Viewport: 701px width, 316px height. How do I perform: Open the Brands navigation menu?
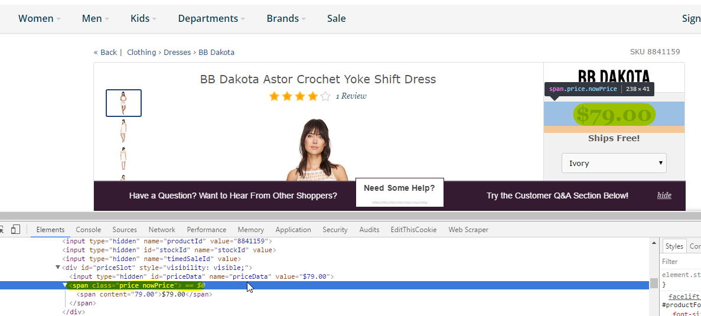[x=286, y=18]
